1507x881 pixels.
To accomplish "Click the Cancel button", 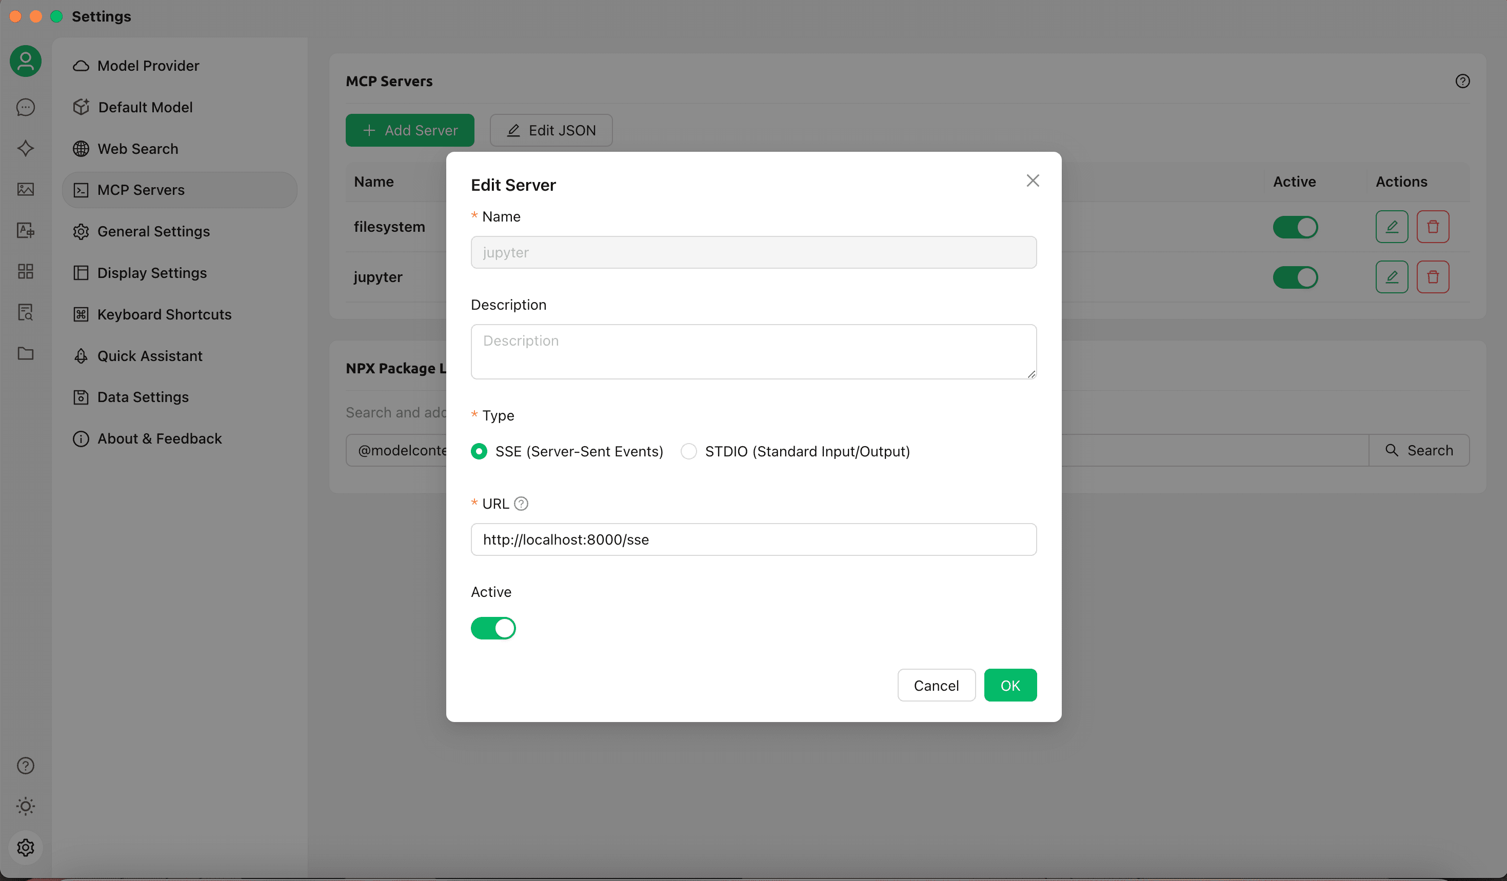I will (x=936, y=686).
